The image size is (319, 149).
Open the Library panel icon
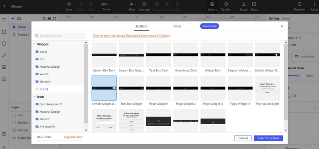(212, 4)
